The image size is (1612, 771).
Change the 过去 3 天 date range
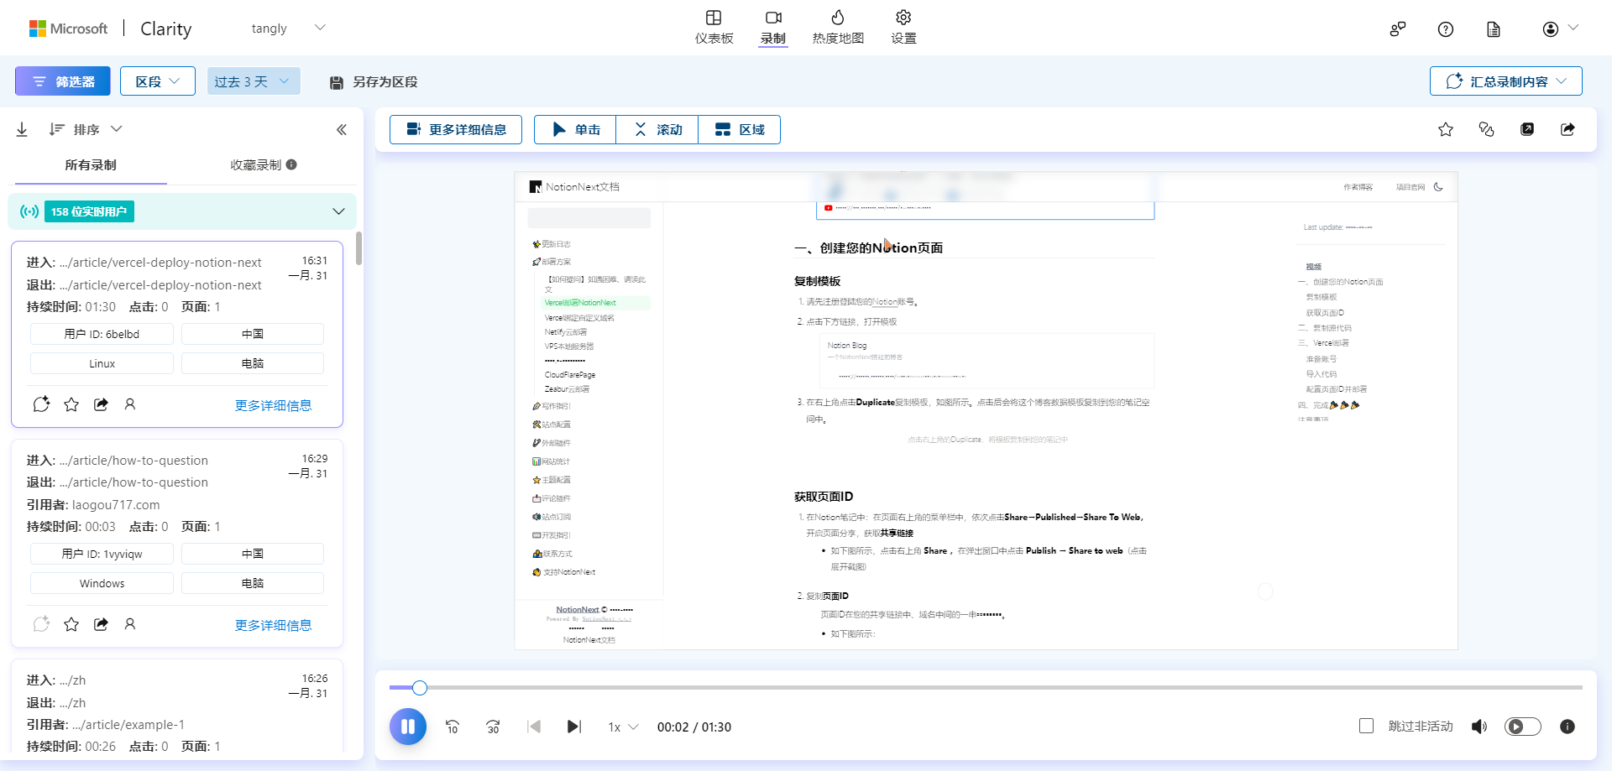click(x=254, y=81)
